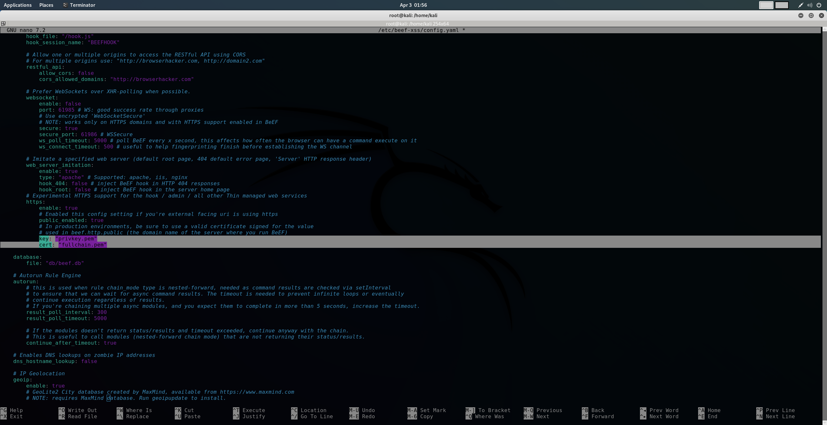Click Exit in nano's shortcut bar
827x425 pixels.
pos(16,417)
